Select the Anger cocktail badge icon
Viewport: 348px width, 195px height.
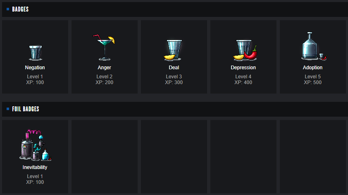(x=104, y=47)
